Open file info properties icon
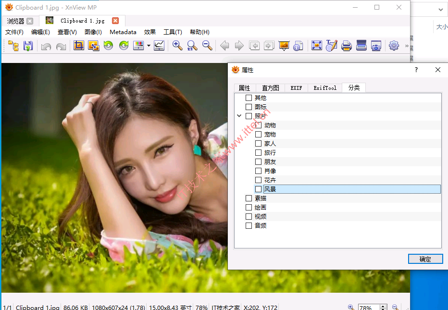 [298, 46]
